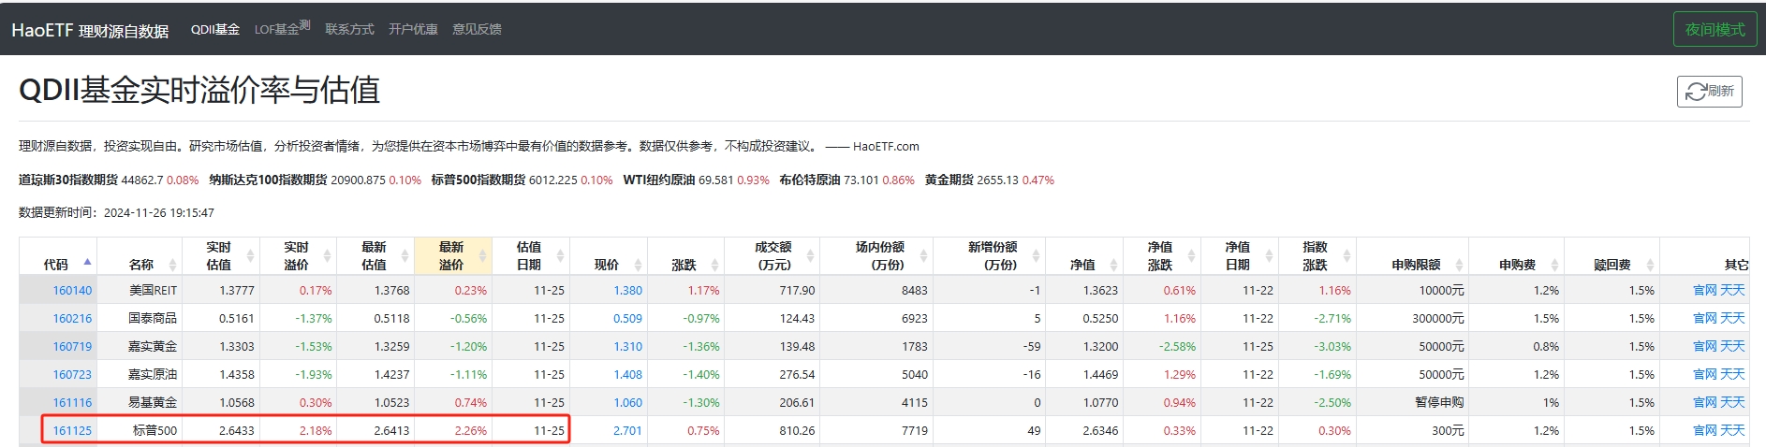Image resolution: width=1766 pixels, height=447 pixels.
Task: Sort by 实时溢价 column sort icon
Action: [x=328, y=255]
